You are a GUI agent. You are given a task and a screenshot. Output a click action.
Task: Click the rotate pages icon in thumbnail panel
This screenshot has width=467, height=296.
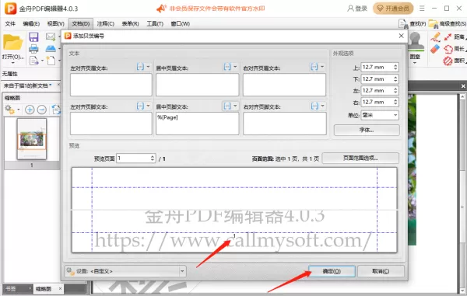[x=56, y=110]
